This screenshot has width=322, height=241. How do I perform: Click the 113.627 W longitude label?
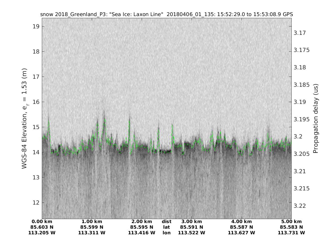[241, 233]
